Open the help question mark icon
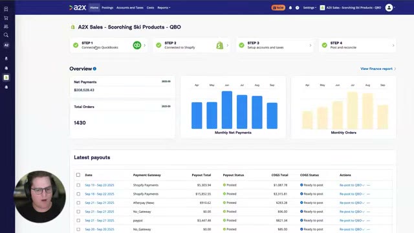 tap(298, 8)
